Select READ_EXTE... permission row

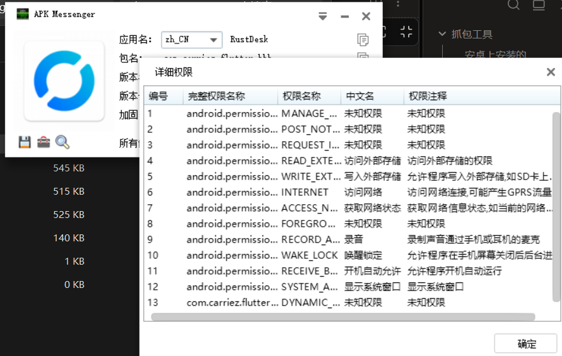348,161
